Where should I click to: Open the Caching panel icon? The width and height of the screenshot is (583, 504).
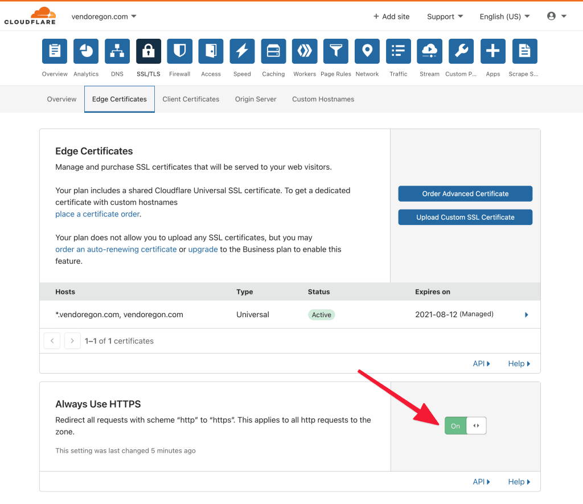tap(273, 51)
